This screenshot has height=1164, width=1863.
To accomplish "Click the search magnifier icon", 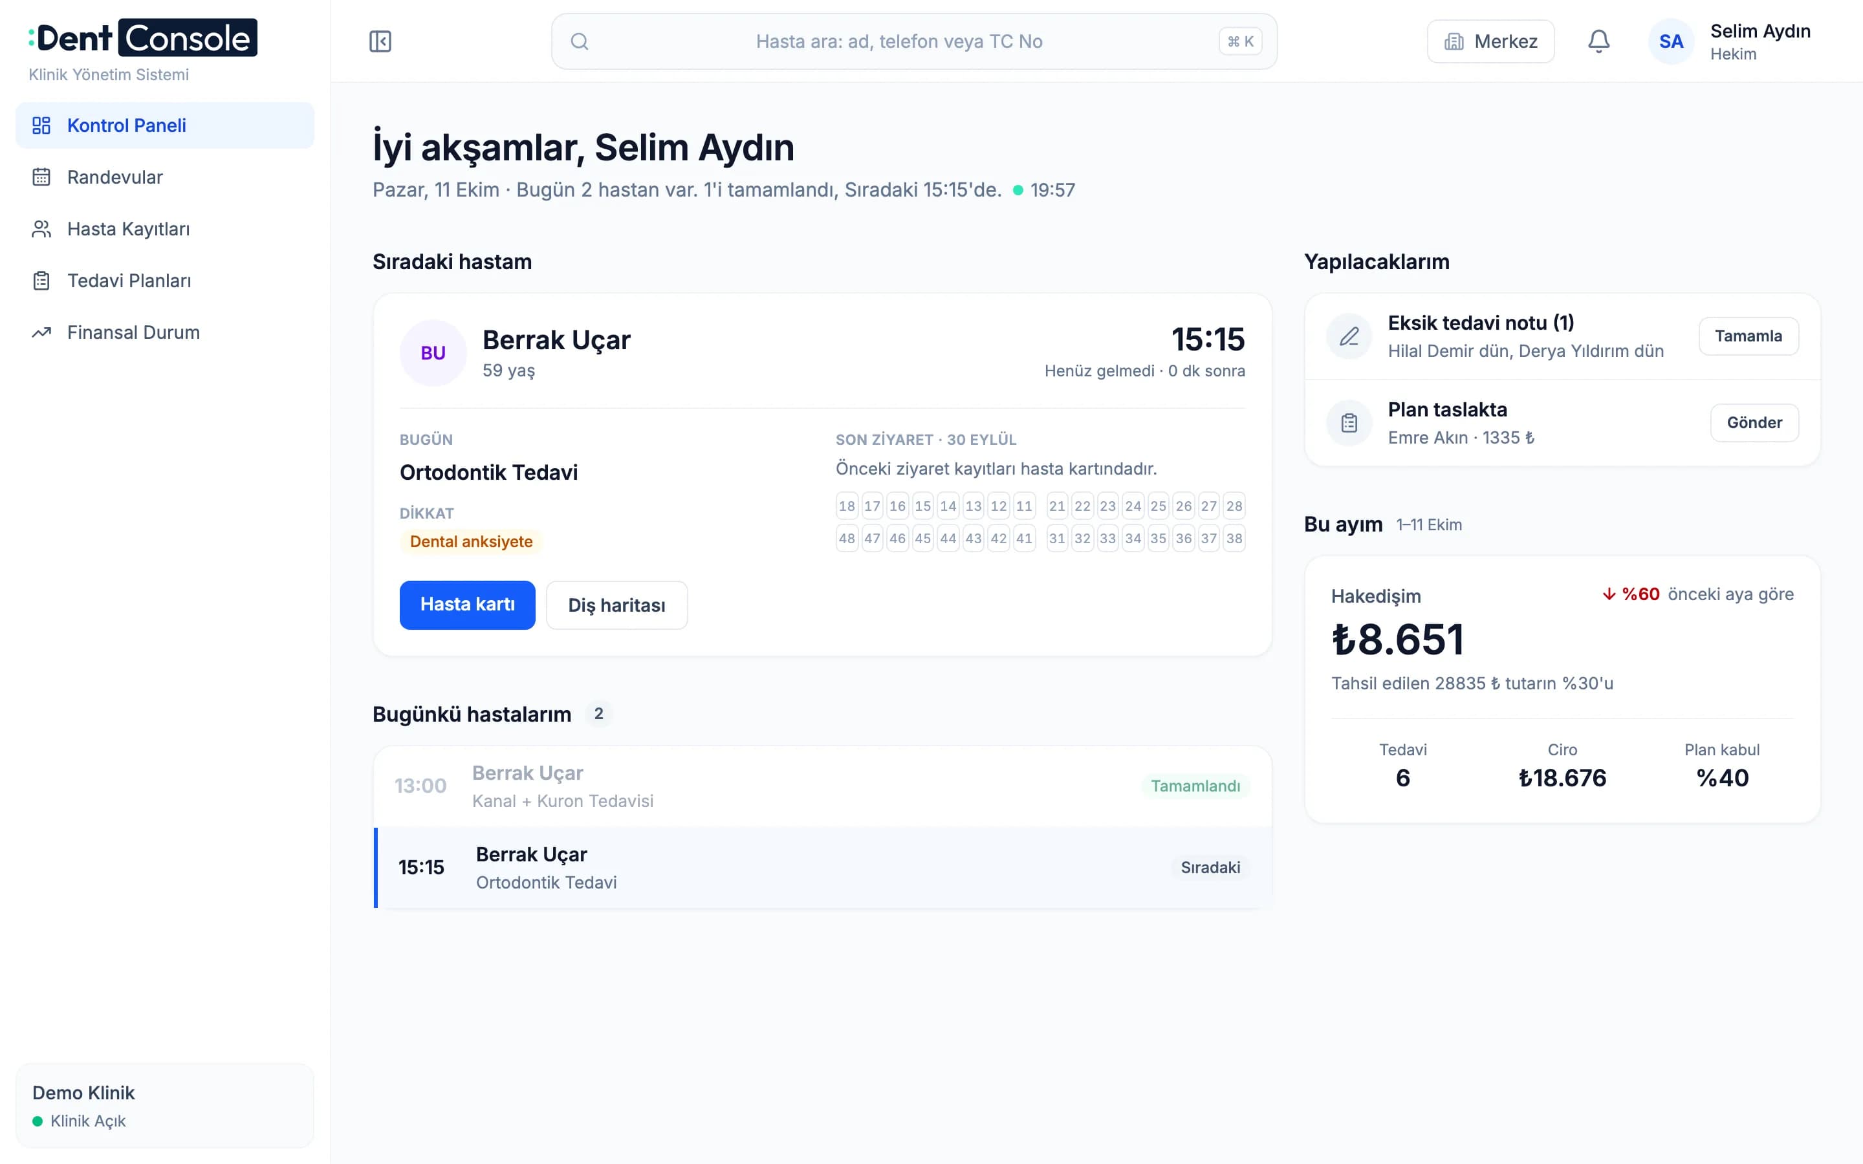I will pyautogui.click(x=580, y=41).
